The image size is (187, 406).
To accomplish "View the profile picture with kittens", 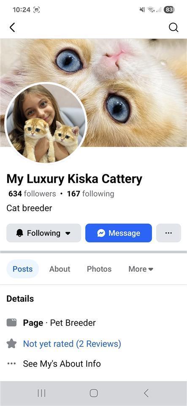I will (x=46, y=123).
